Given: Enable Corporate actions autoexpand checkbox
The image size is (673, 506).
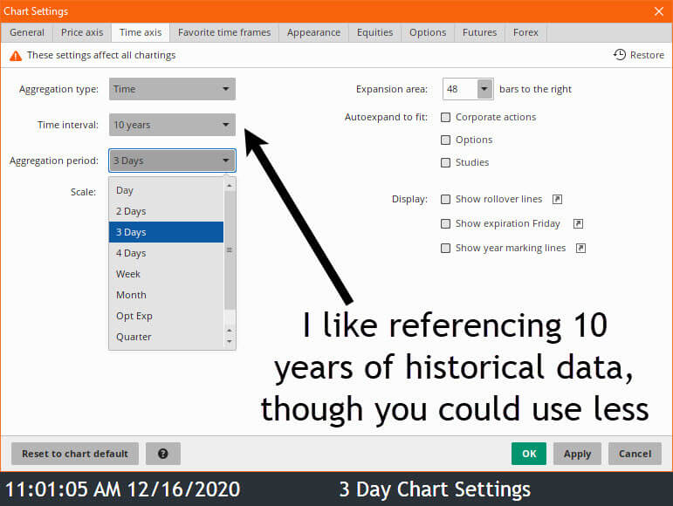Looking at the screenshot, I should point(446,117).
